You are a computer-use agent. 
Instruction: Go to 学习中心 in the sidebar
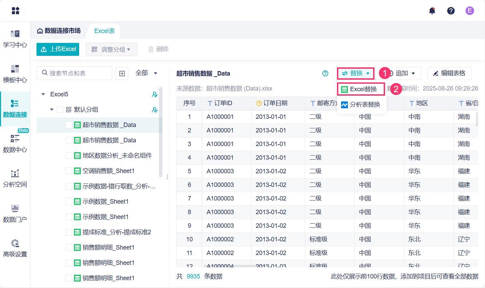coord(15,38)
